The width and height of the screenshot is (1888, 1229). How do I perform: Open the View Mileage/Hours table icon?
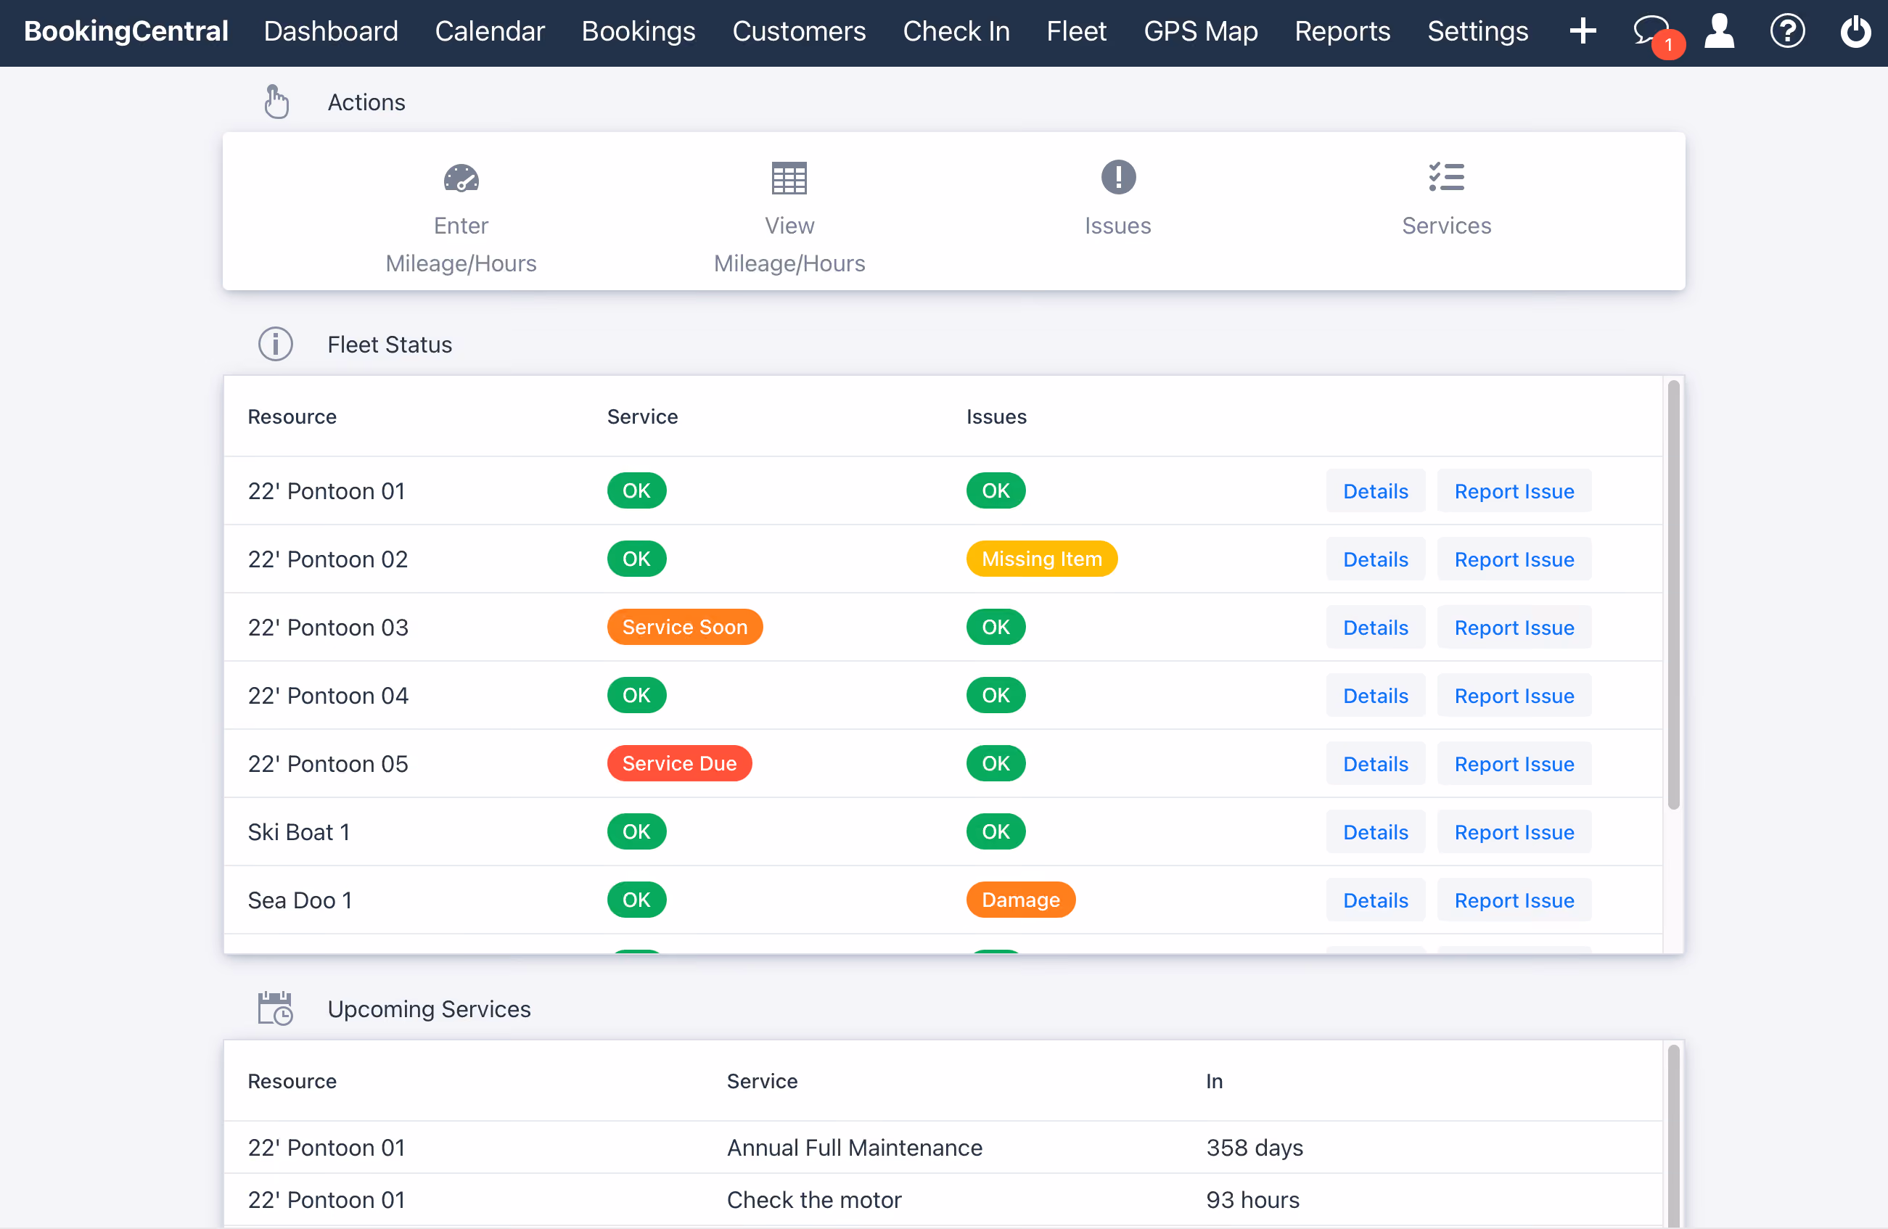(x=789, y=178)
